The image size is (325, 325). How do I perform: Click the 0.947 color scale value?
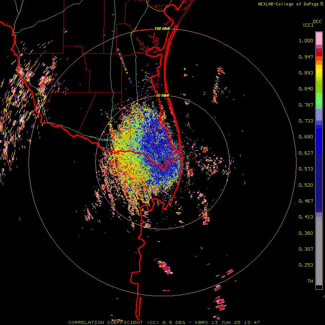point(306,57)
